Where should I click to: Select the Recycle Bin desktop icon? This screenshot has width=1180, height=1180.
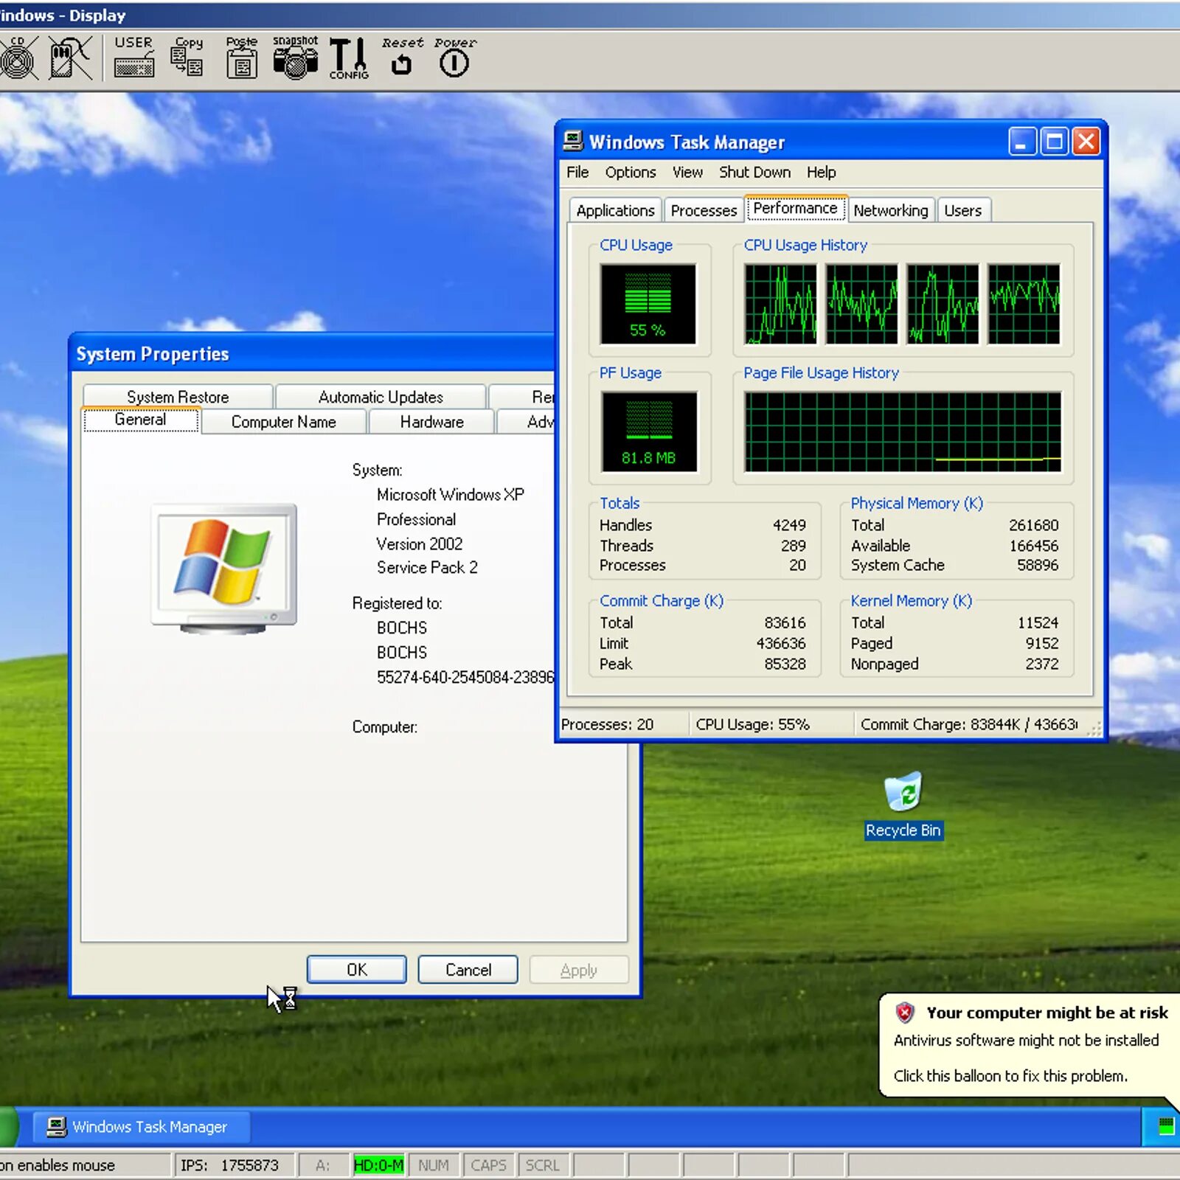(x=903, y=805)
